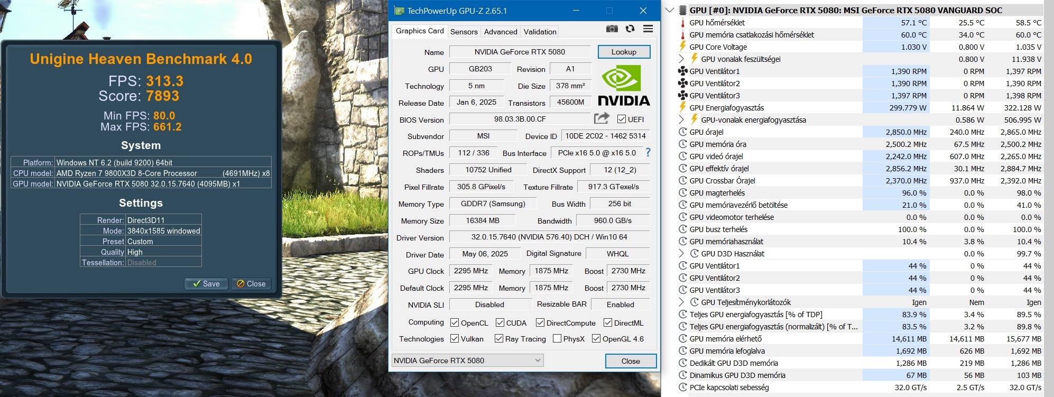Click Teljes GPU energiafogyasztás [% of TDP] row

click(x=860, y=315)
